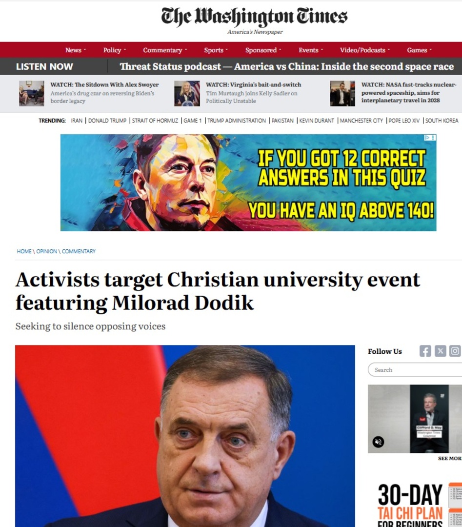Click the Threat Status podcast headline
462x527 pixels.
click(x=286, y=66)
